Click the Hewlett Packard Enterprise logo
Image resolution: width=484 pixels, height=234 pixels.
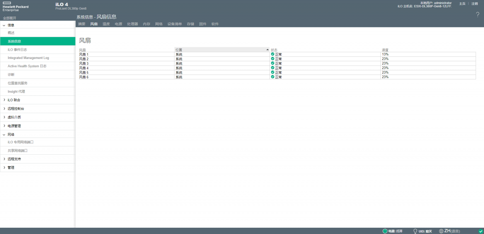pos(16,6)
